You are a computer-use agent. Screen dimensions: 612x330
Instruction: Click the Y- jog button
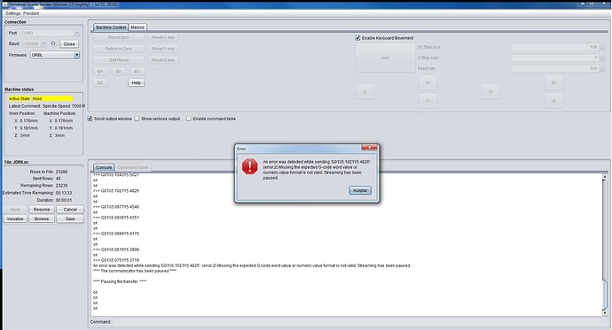[428, 101]
